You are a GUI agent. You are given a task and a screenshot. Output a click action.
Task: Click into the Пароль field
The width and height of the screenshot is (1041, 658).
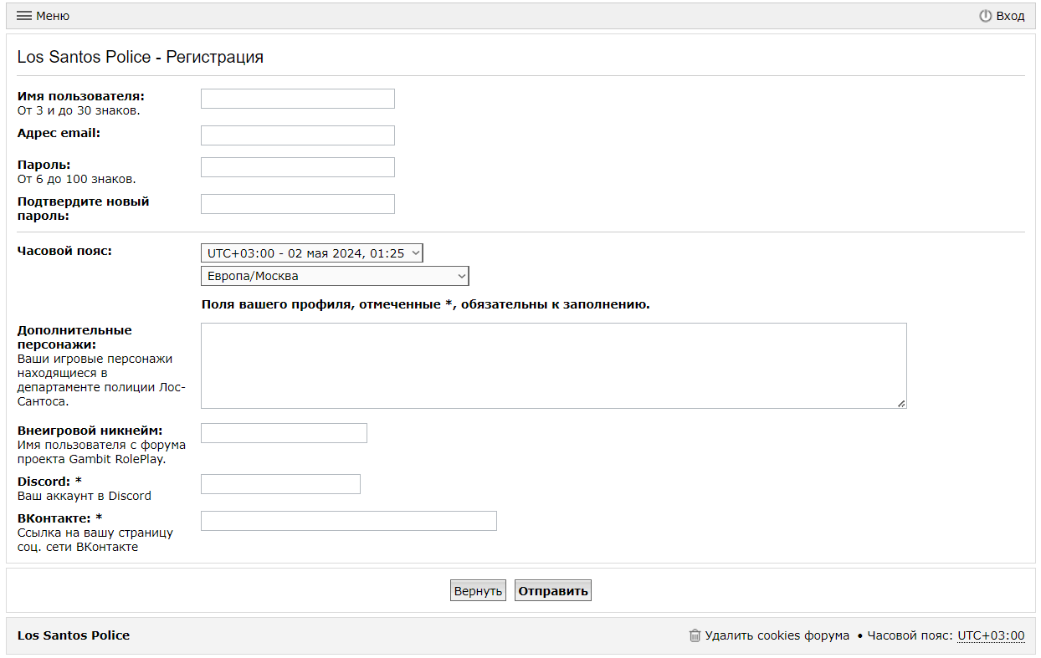pos(297,167)
